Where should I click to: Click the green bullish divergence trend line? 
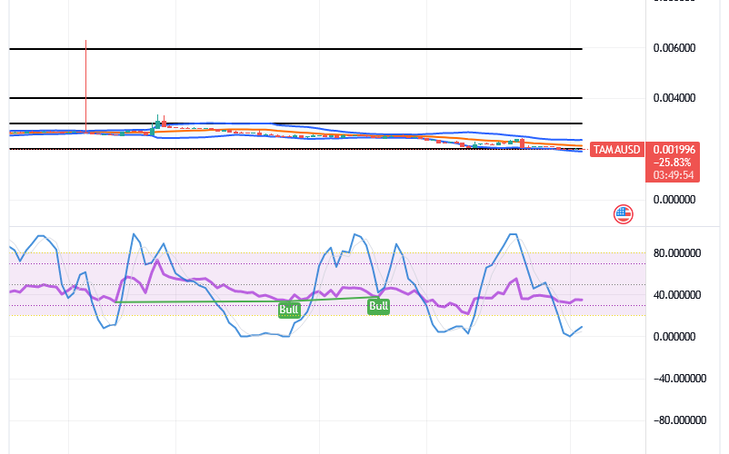[x=246, y=301]
